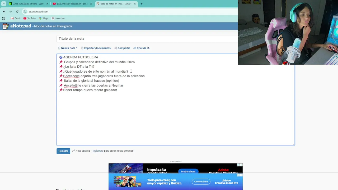The image size is (338, 190).
Task: Open the New chat bookmark
Action: [58, 18]
